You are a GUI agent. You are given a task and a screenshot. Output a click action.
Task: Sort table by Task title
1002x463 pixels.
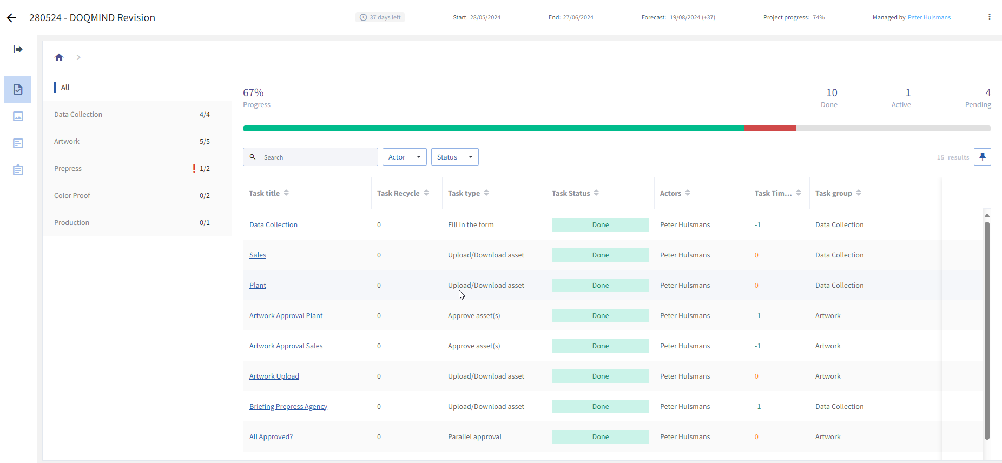pyautogui.click(x=286, y=193)
